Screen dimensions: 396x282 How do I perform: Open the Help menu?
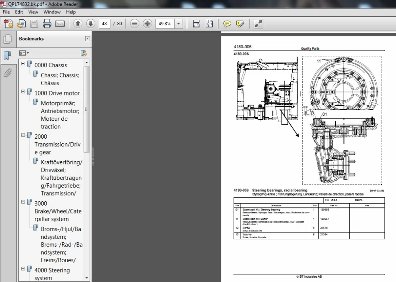click(x=71, y=12)
